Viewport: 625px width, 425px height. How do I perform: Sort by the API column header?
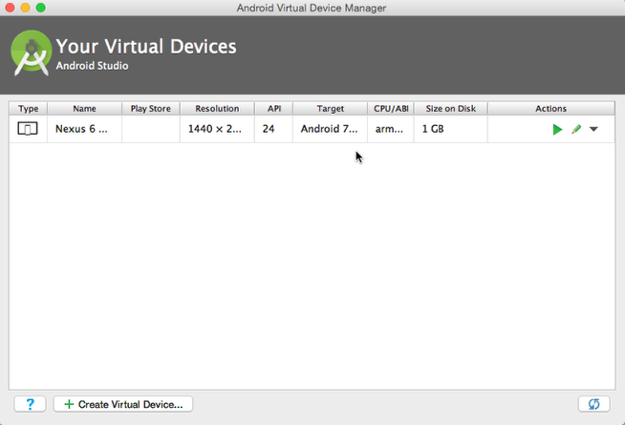274,108
